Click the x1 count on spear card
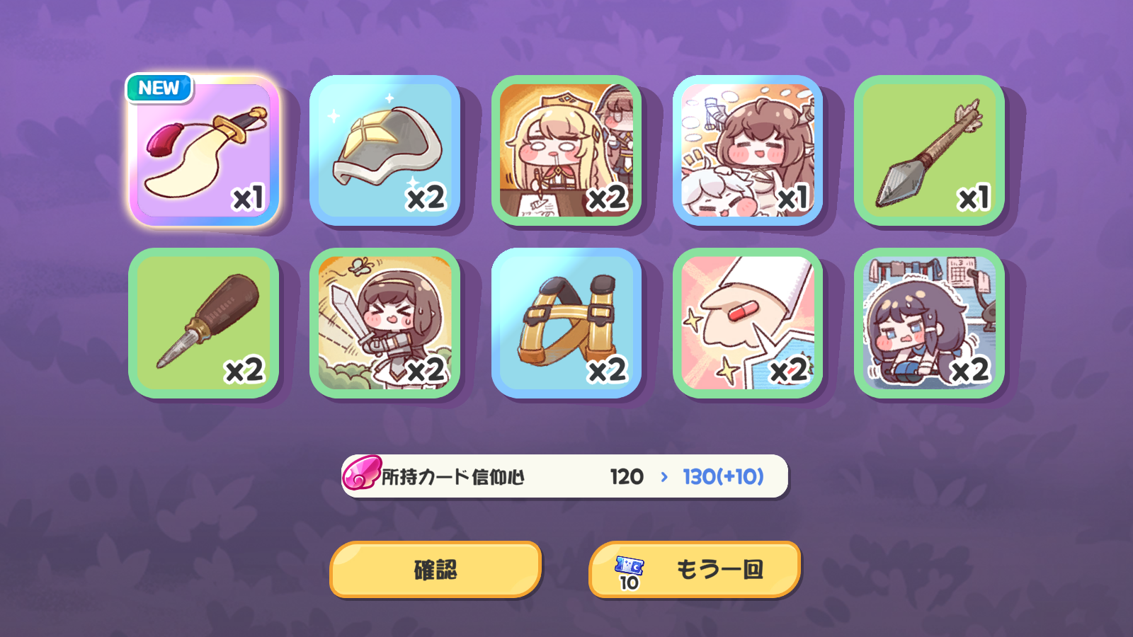The image size is (1133, 637). click(x=974, y=197)
